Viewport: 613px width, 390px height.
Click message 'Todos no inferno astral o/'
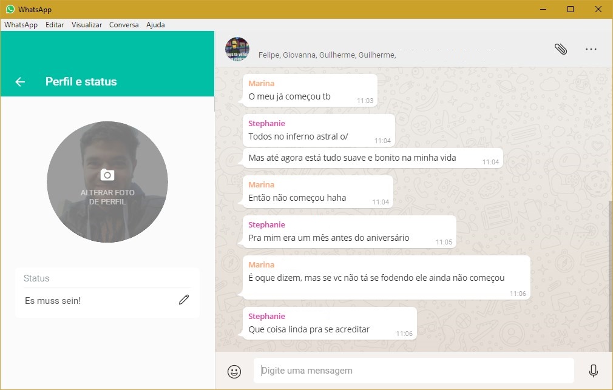[298, 136]
